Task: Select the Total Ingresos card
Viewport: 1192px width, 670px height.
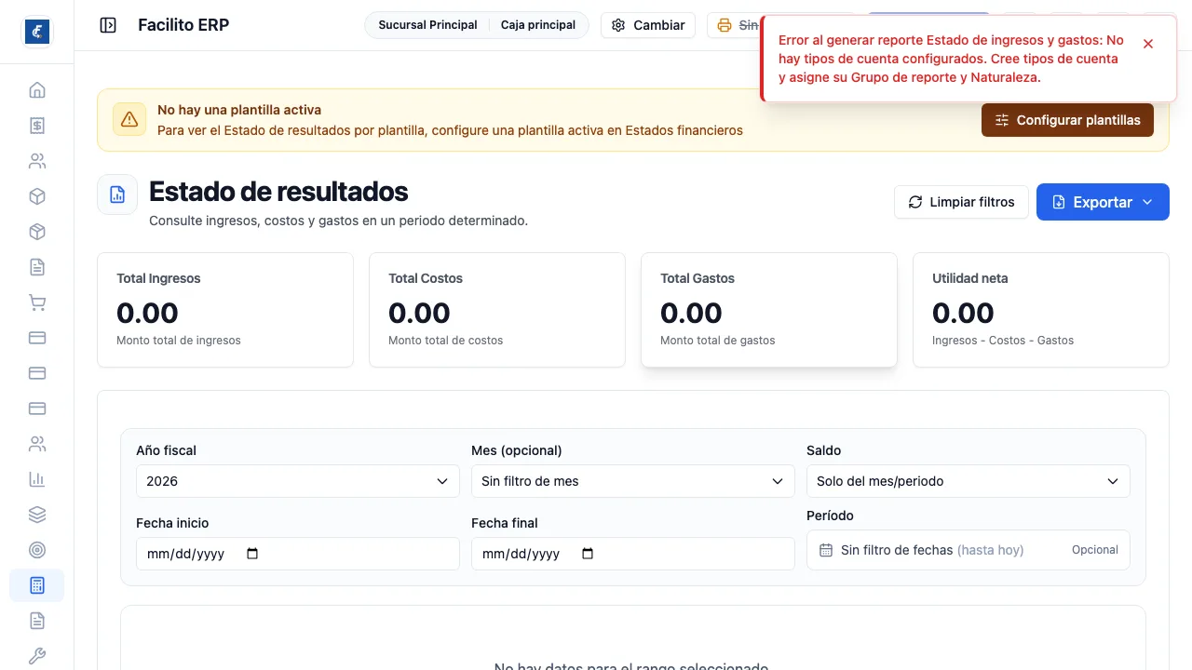Action: pyautogui.click(x=225, y=310)
